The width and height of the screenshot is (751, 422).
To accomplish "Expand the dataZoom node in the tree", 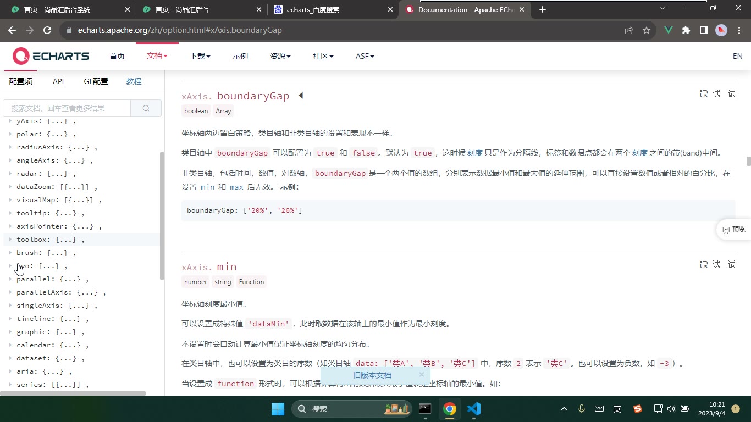I will pos(10,187).
